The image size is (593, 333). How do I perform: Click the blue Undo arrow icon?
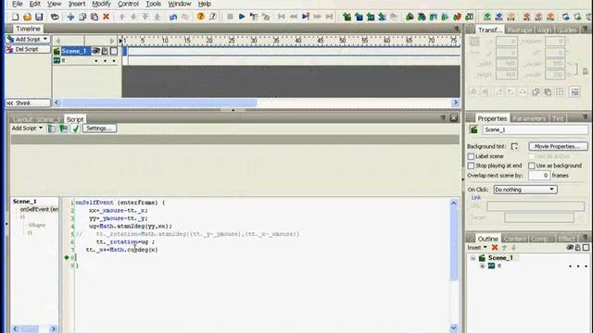point(173,17)
